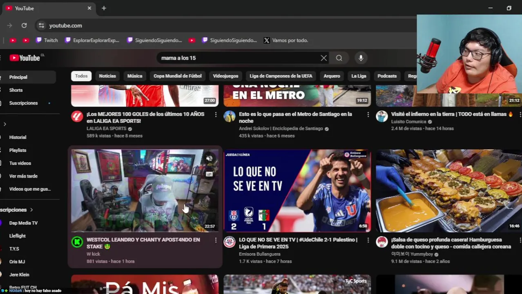Open more options for LALIGA goals video

pos(216,115)
